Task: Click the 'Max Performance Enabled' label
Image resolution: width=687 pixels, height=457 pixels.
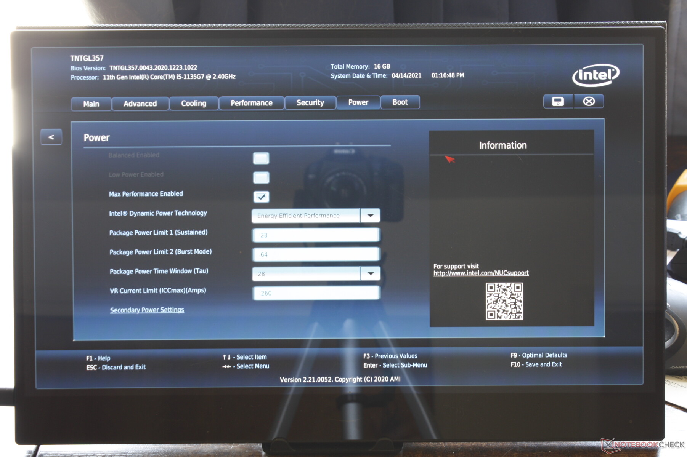Action: click(x=146, y=194)
